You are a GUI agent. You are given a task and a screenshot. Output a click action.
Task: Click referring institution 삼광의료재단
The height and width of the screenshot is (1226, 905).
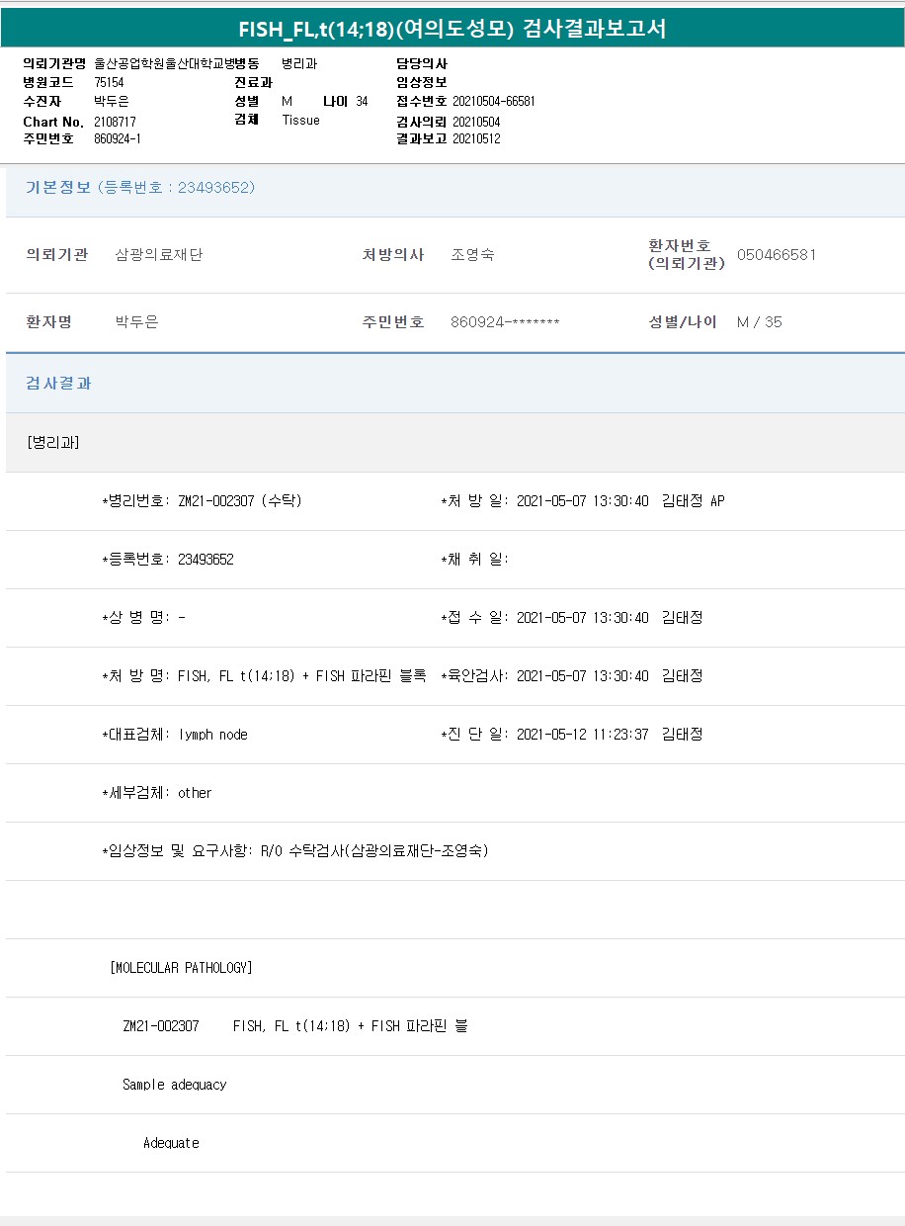tap(159, 254)
